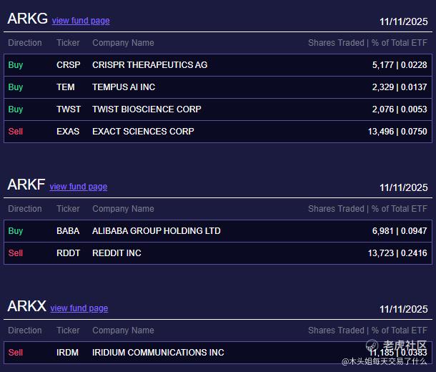Click the value 6,981 | 0.0947
Viewport: 436px width, 372px height.
pos(400,231)
